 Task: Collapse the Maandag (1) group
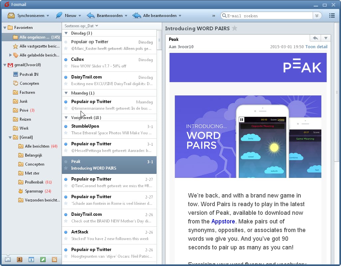(66, 93)
